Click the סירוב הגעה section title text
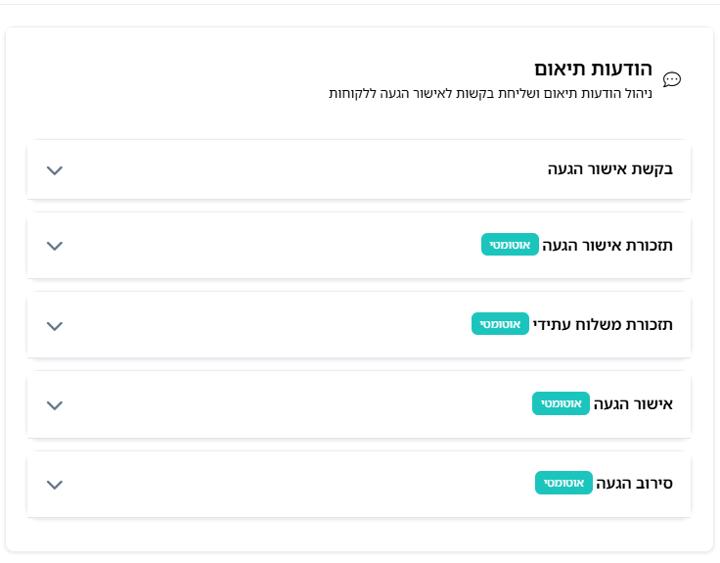 [634, 483]
